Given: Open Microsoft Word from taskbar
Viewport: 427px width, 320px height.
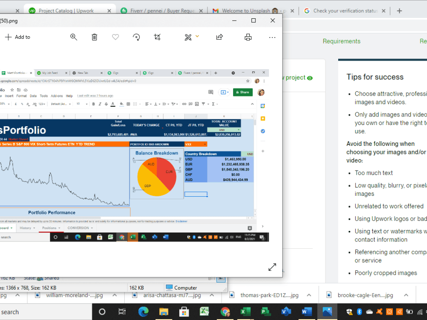Looking at the screenshot, I should point(307,311).
